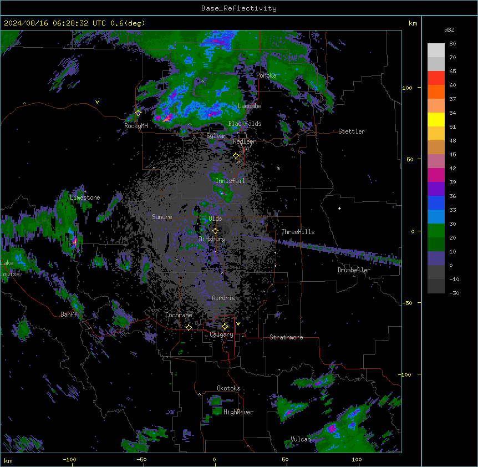The width and height of the screenshot is (478, 467).
Task: Select the RockyMH label
Action: pyautogui.click(x=136, y=126)
